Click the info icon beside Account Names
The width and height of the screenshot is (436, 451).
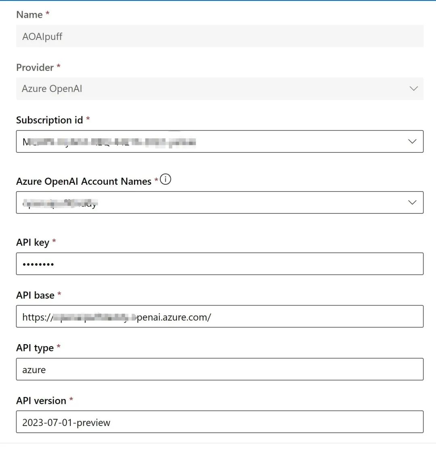(166, 180)
